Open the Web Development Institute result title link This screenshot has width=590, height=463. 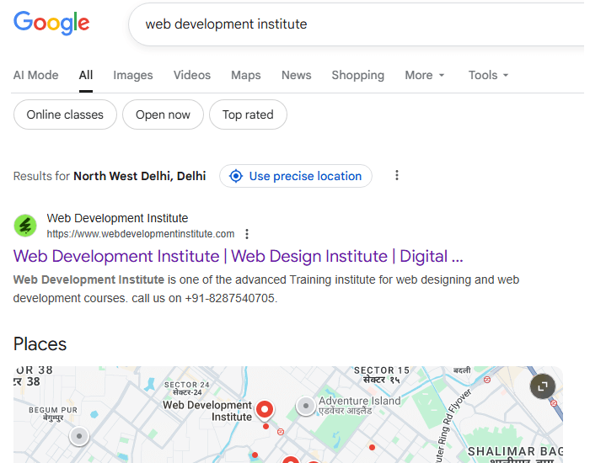(238, 256)
